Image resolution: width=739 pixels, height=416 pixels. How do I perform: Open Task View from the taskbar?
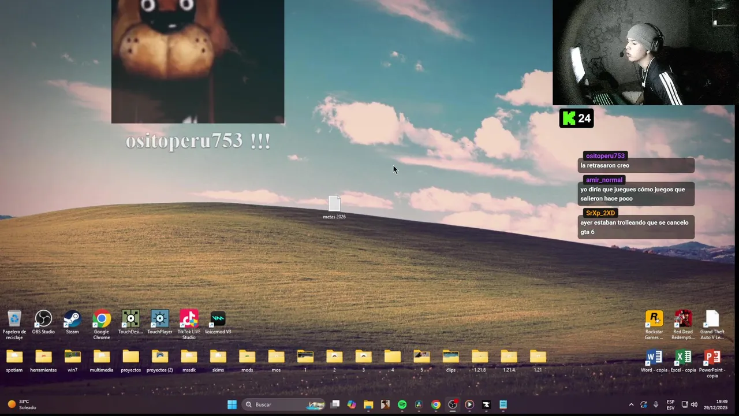tap(335, 404)
